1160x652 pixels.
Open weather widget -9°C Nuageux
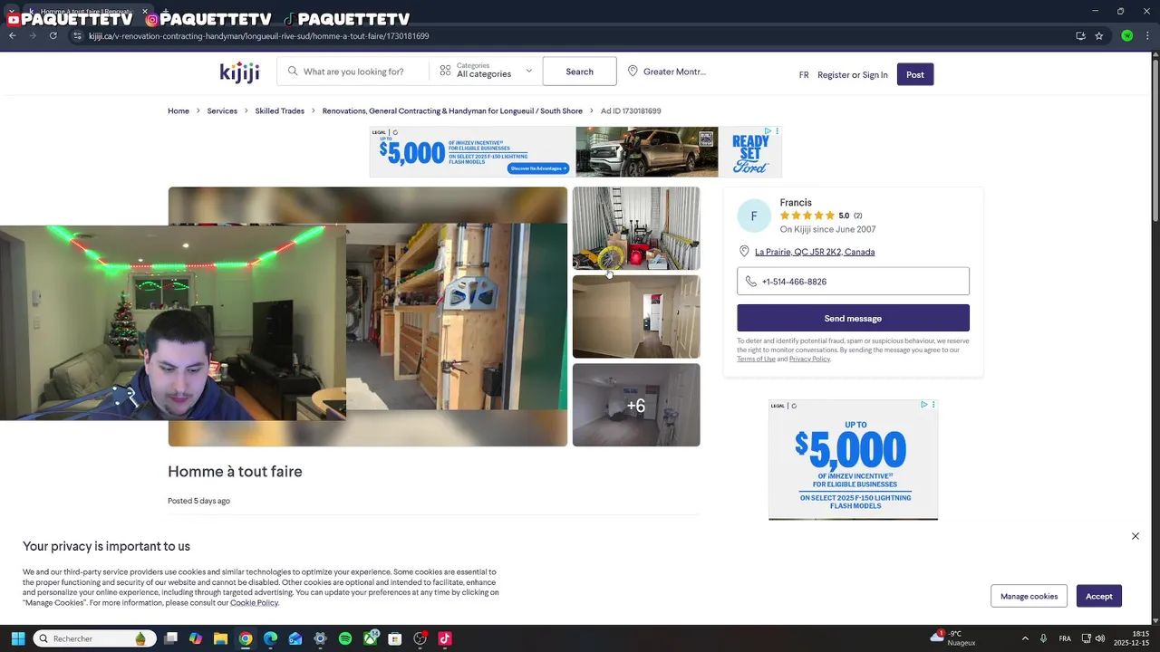point(953,638)
